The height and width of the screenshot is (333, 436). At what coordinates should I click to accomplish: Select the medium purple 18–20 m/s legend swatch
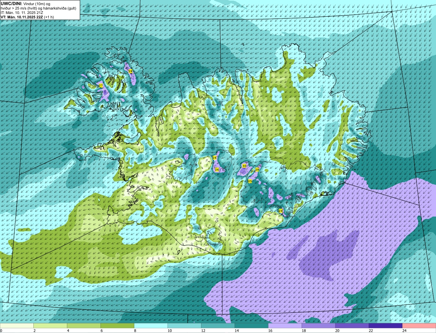point(319,326)
